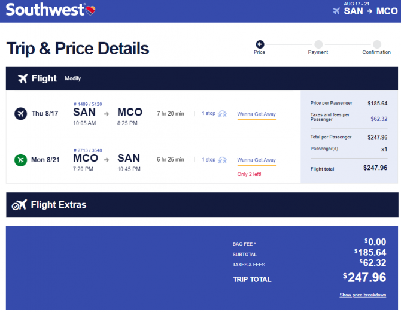Image resolution: width=401 pixels, height=312 pixels.
Task: Click the Flight Extras checkmark plane icon
Action: click(19, 205)
